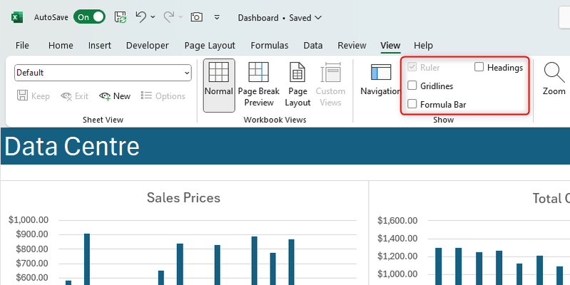Screen dimensions: 570x285
Task: Undo the last action
Action: 141,16
